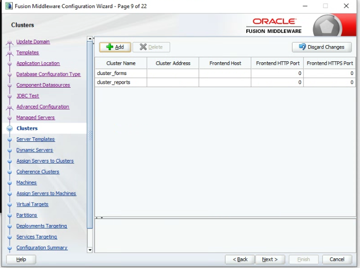Edit Frontend Host for cluster_reports
The width and height of the screenshot is (360, 268).
(225, 82)
